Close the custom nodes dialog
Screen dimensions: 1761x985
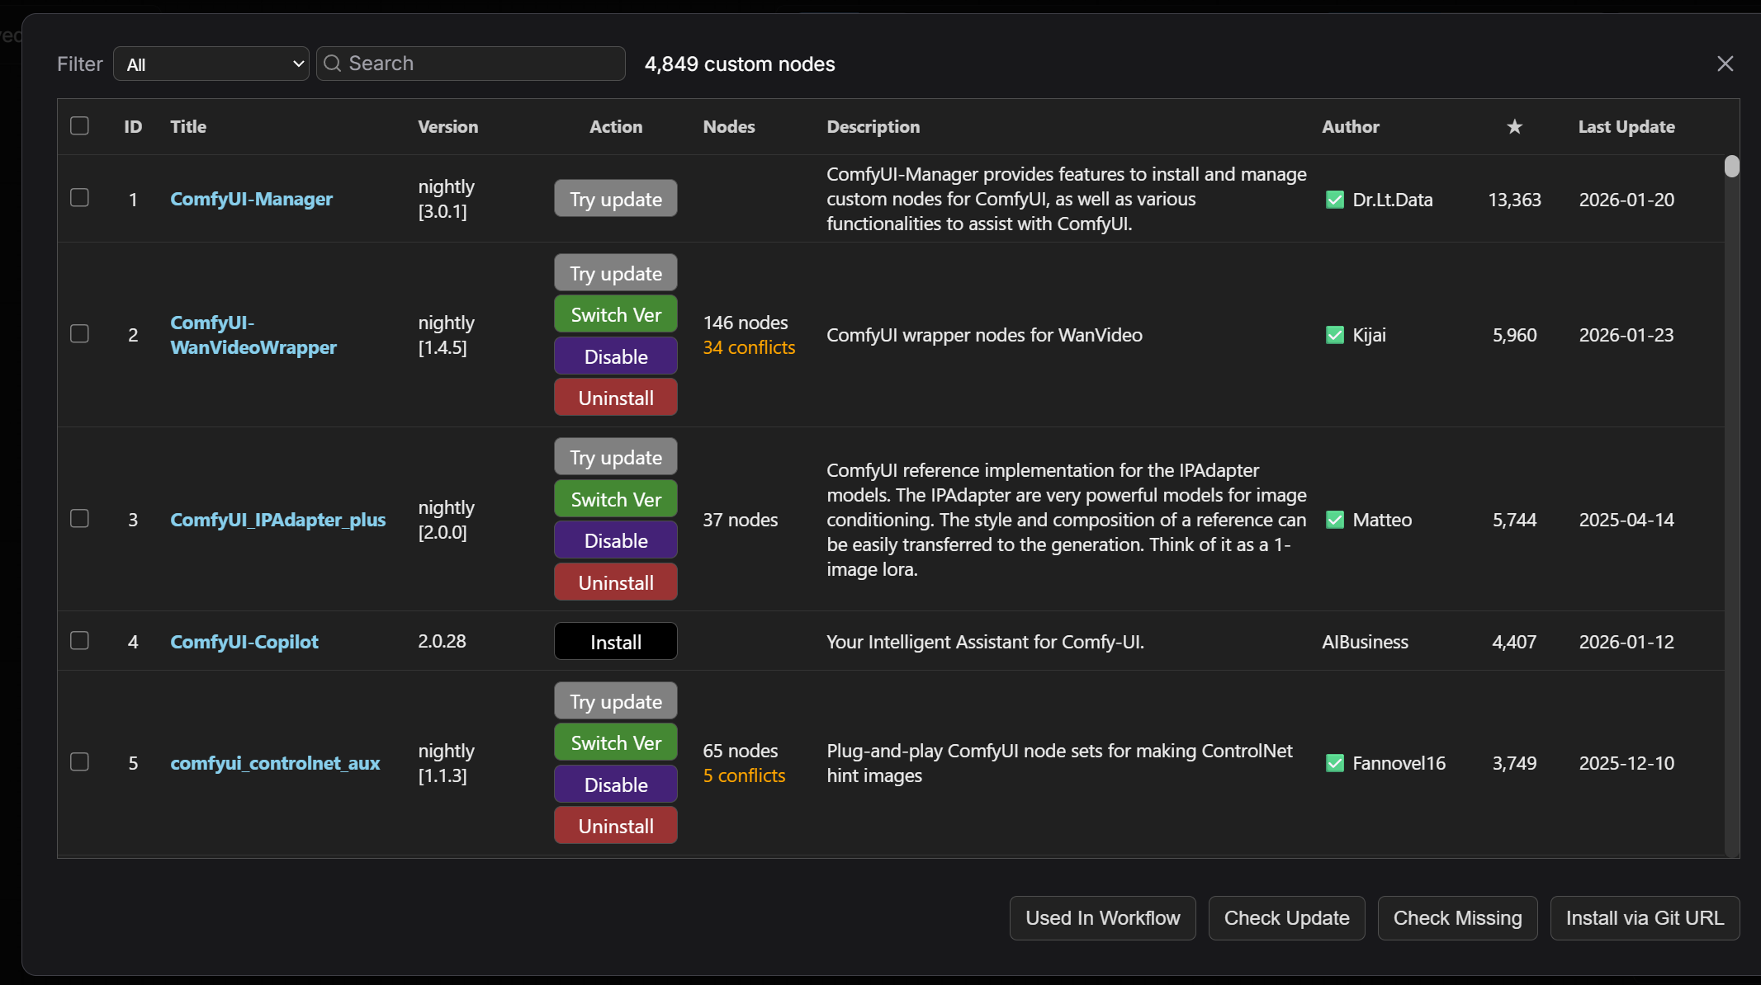[x=1725, y=64]
